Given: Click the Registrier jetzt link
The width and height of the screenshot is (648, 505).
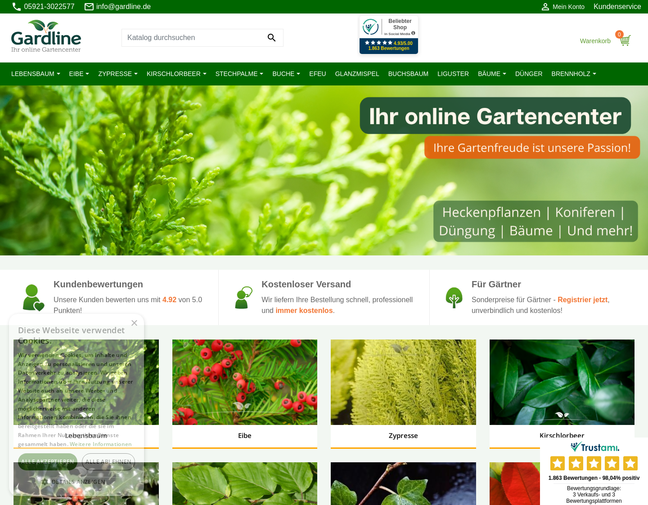Looking at the screenshot, I should coord(582,299).
